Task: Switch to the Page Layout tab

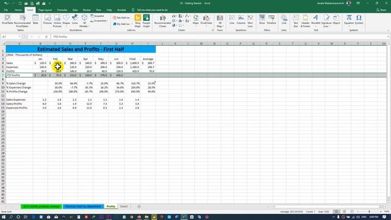Action: [45, 10]
